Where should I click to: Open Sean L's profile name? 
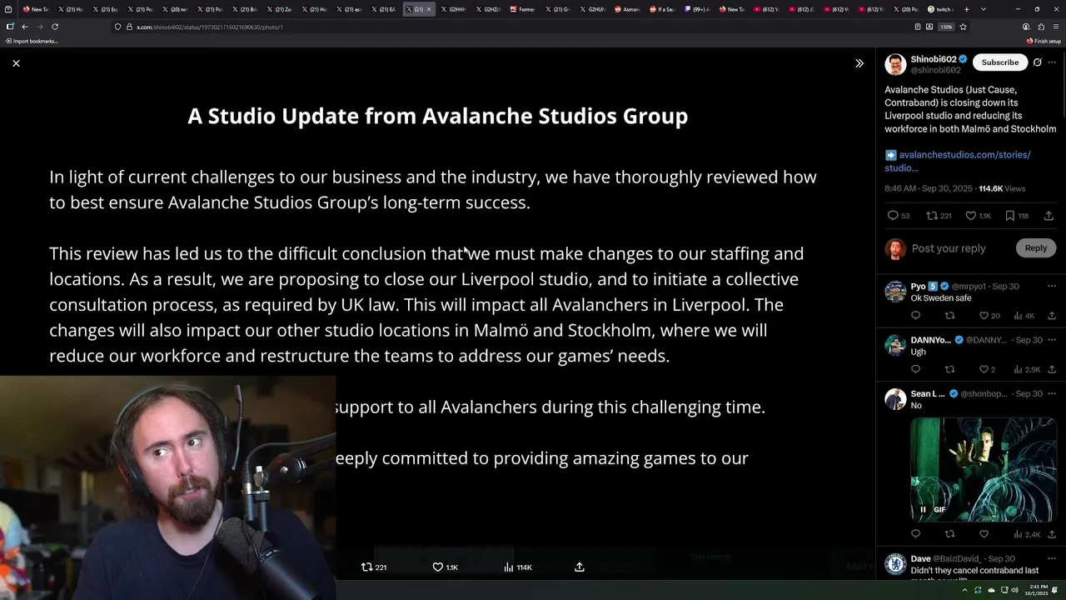(928, 393)
